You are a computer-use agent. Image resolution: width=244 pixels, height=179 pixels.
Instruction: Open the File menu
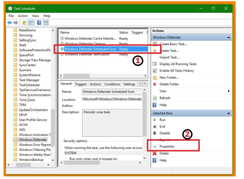click(x=11, y=16)
